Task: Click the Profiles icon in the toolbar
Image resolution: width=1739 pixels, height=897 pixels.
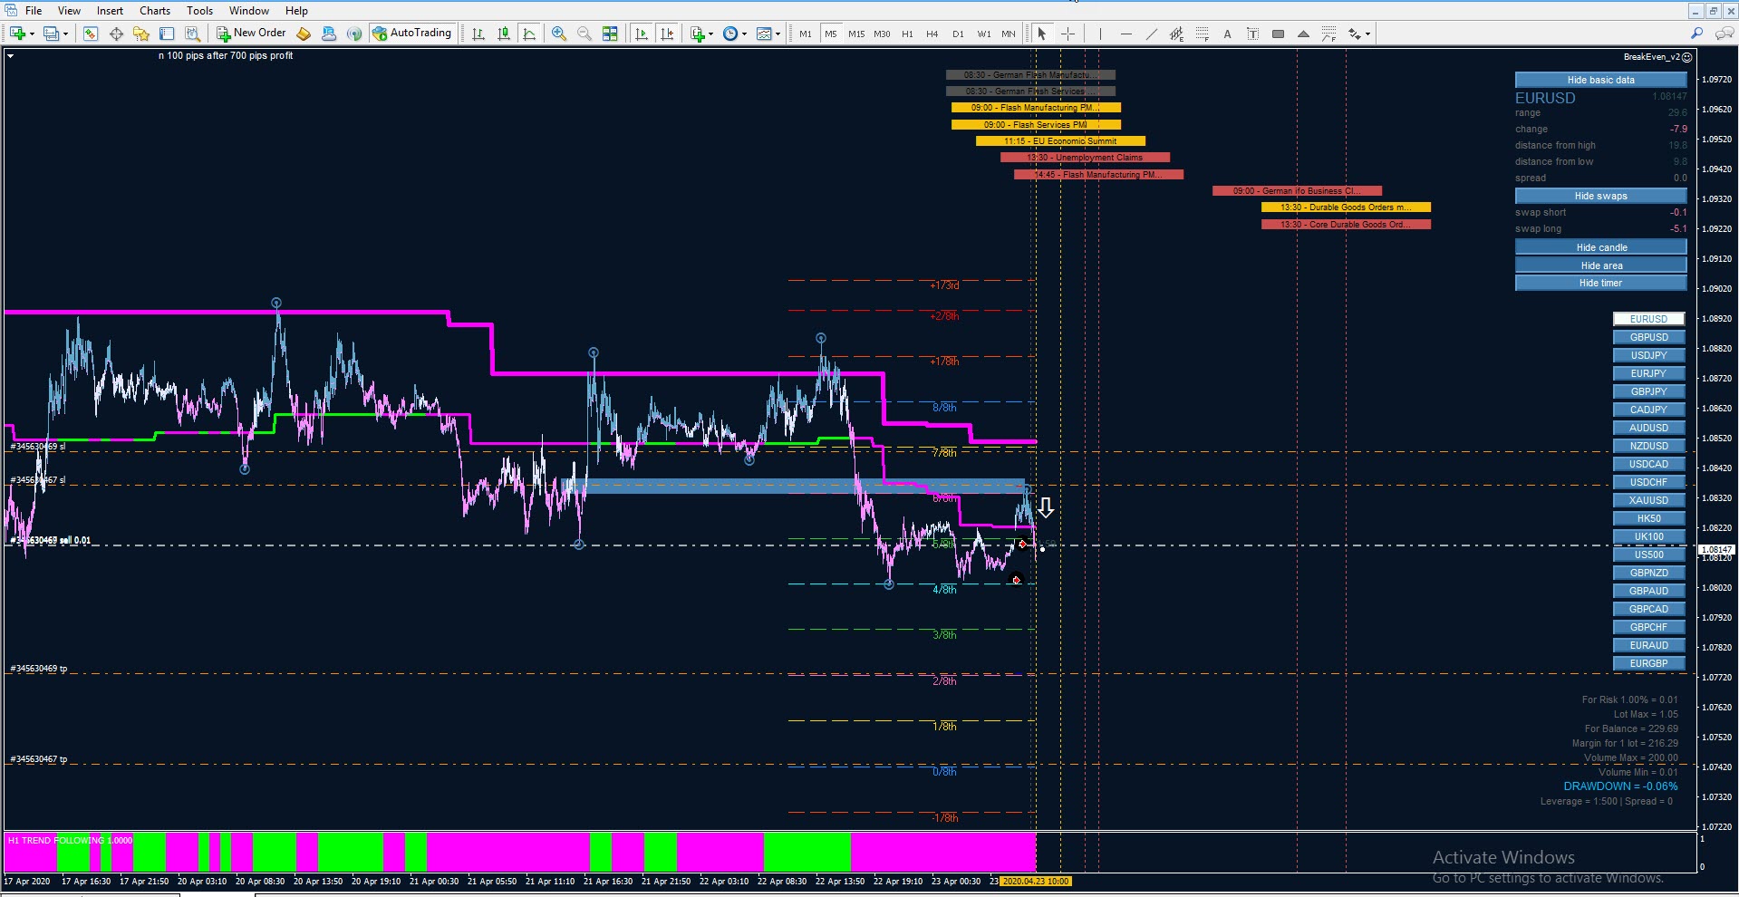Action: coord(52,34)
